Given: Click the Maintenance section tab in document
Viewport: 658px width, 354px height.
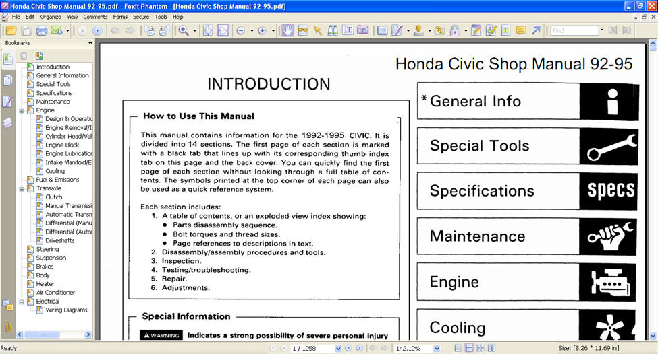Looking at the screenshot, I should click(x=527, y=236).
